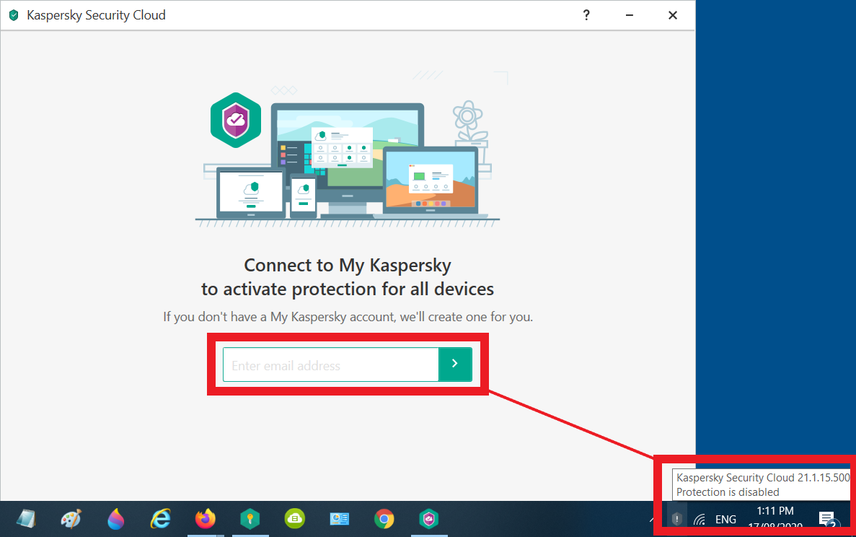
Task: Click the Kaspersky shield logo in title bar
Action: [x=14, y=15]
